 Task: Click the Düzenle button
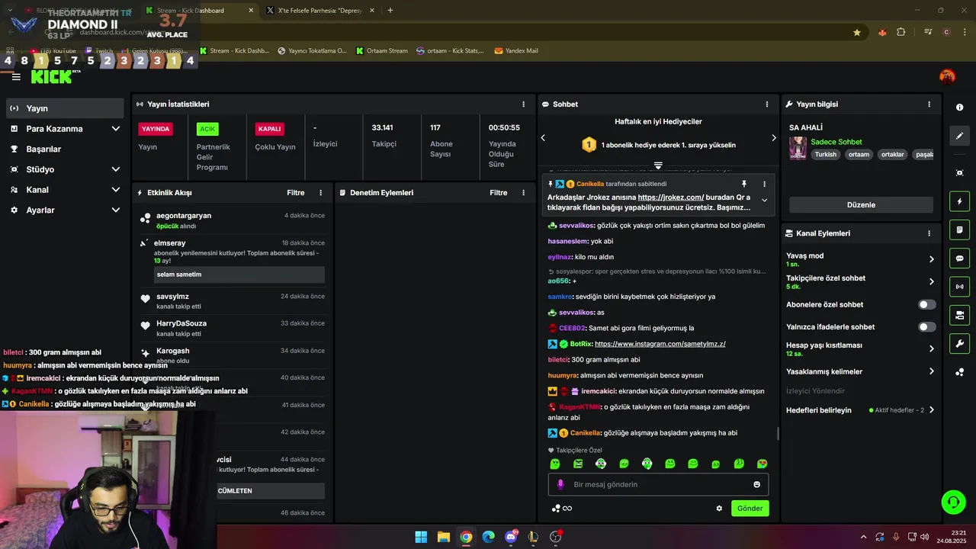(x=861, y=205)
